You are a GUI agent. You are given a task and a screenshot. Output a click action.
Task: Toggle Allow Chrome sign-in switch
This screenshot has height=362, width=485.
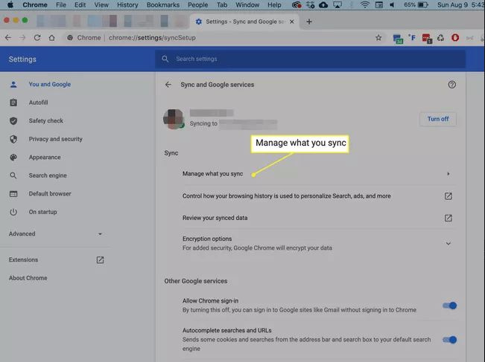pos(449,306)
